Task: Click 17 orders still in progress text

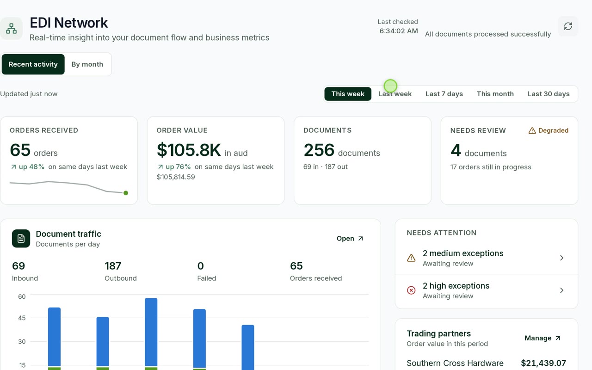Action: click(x=491, y=167)
